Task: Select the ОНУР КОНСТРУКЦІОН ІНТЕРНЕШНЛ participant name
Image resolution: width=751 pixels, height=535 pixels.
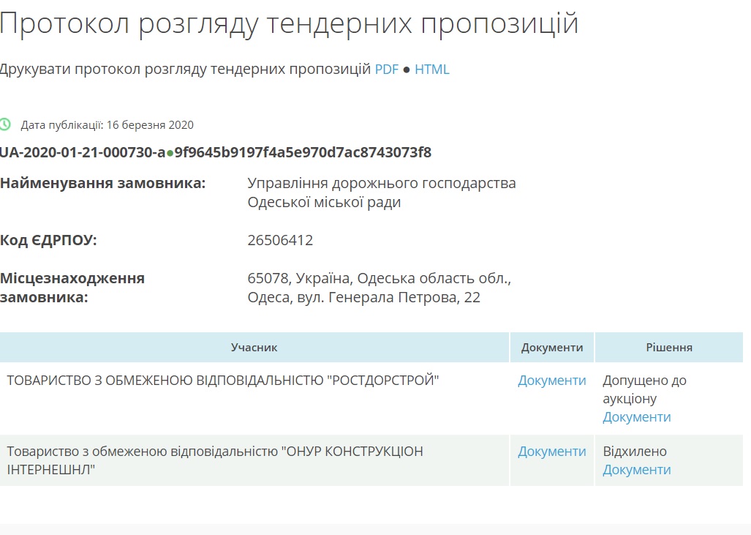Action: (214, 460)
